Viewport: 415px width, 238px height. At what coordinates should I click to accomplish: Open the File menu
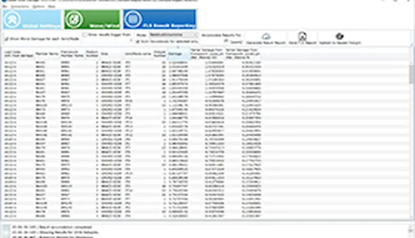tap(5, 6)
